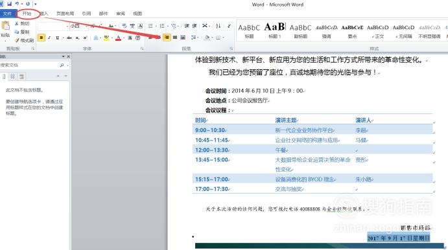Open the font name dropdown arrow

[67, 26]
